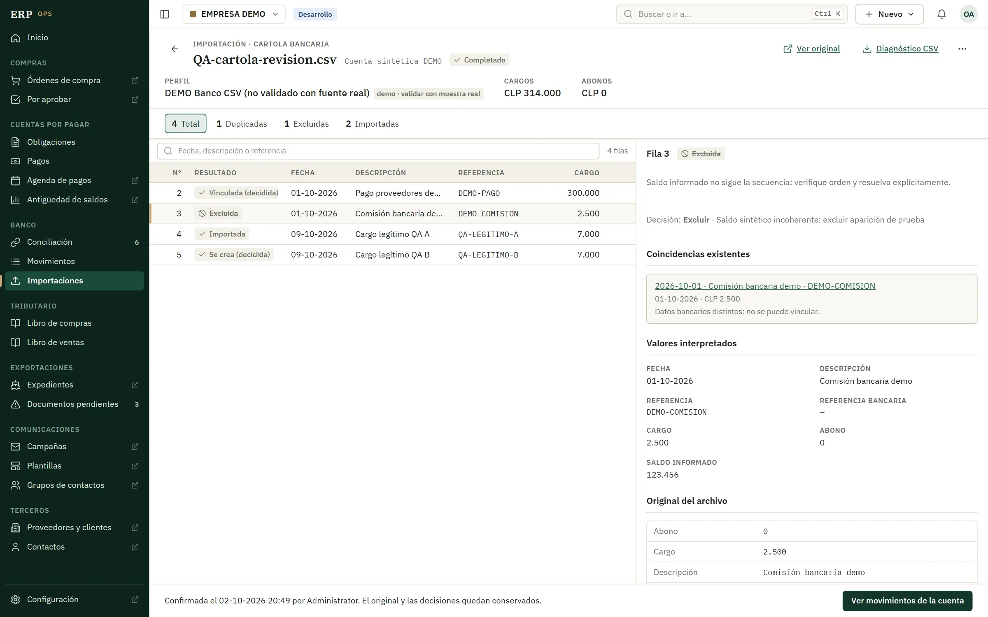
Task: Click the CARGO column header
Action: [x=586, y=173]
